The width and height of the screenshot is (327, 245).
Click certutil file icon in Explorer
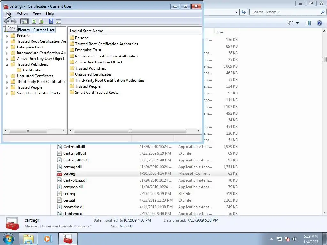[x=59, y=200]
